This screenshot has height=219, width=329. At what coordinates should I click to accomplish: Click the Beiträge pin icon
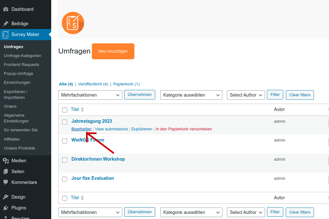[x=5, y=24]
